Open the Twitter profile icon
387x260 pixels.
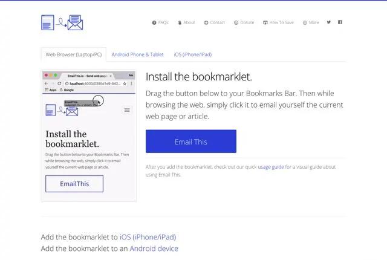pyautogui.click(x=329, y=22)
